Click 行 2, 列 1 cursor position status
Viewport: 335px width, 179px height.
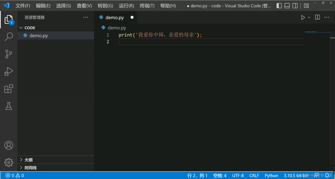tap(197, 176)
